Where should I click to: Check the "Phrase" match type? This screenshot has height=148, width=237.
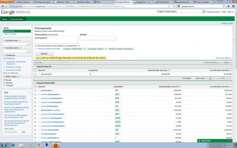pos(5,85)
